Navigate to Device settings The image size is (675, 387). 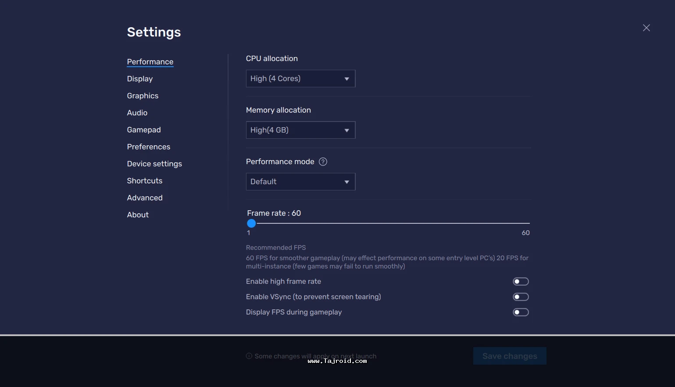click(154, 164)
